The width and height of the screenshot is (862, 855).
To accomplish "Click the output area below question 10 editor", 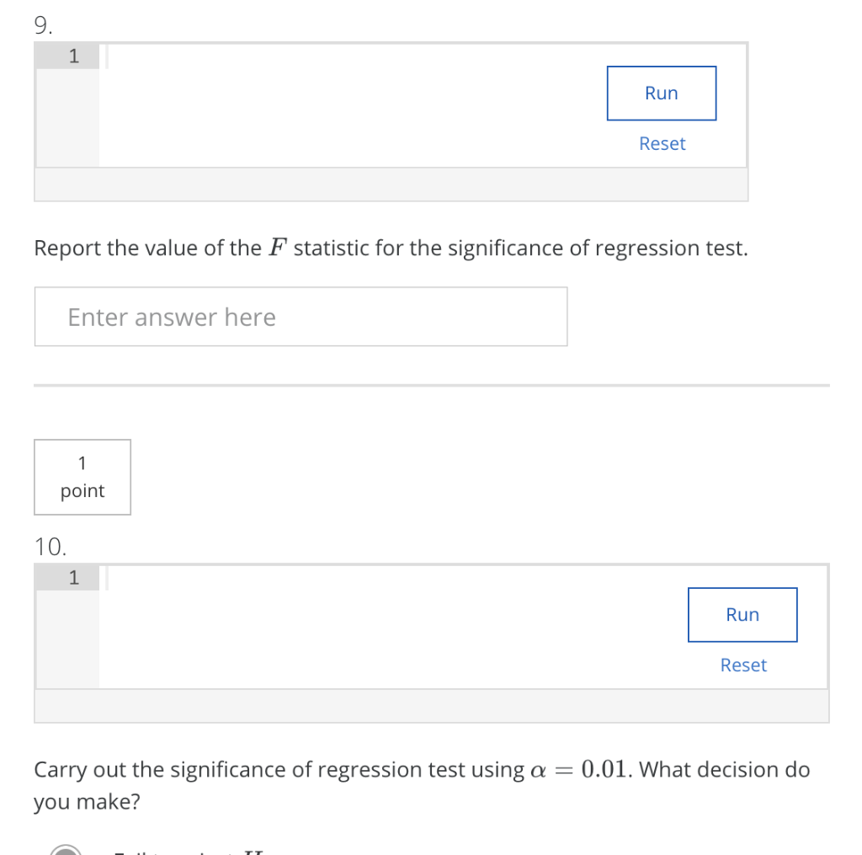I will point(432,706).
